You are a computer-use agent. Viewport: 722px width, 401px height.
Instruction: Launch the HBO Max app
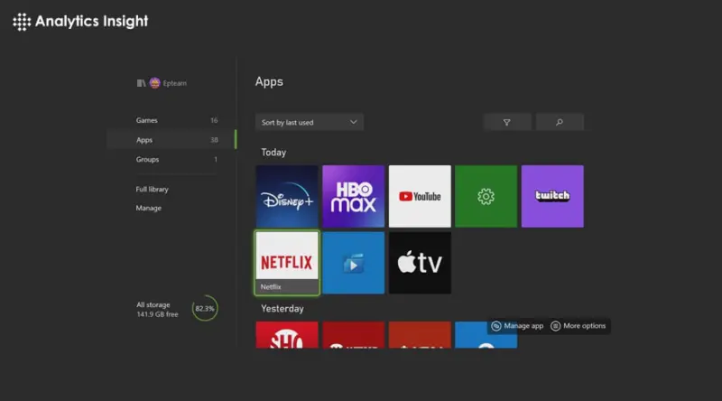click(x=353, y=196)
